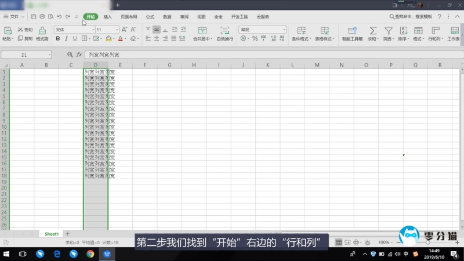
Task: Toggle Bold formatting
Action: [57, 39]
